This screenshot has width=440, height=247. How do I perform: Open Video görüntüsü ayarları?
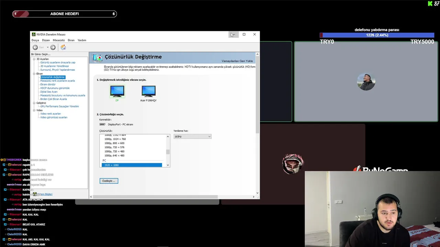[54, 117]
